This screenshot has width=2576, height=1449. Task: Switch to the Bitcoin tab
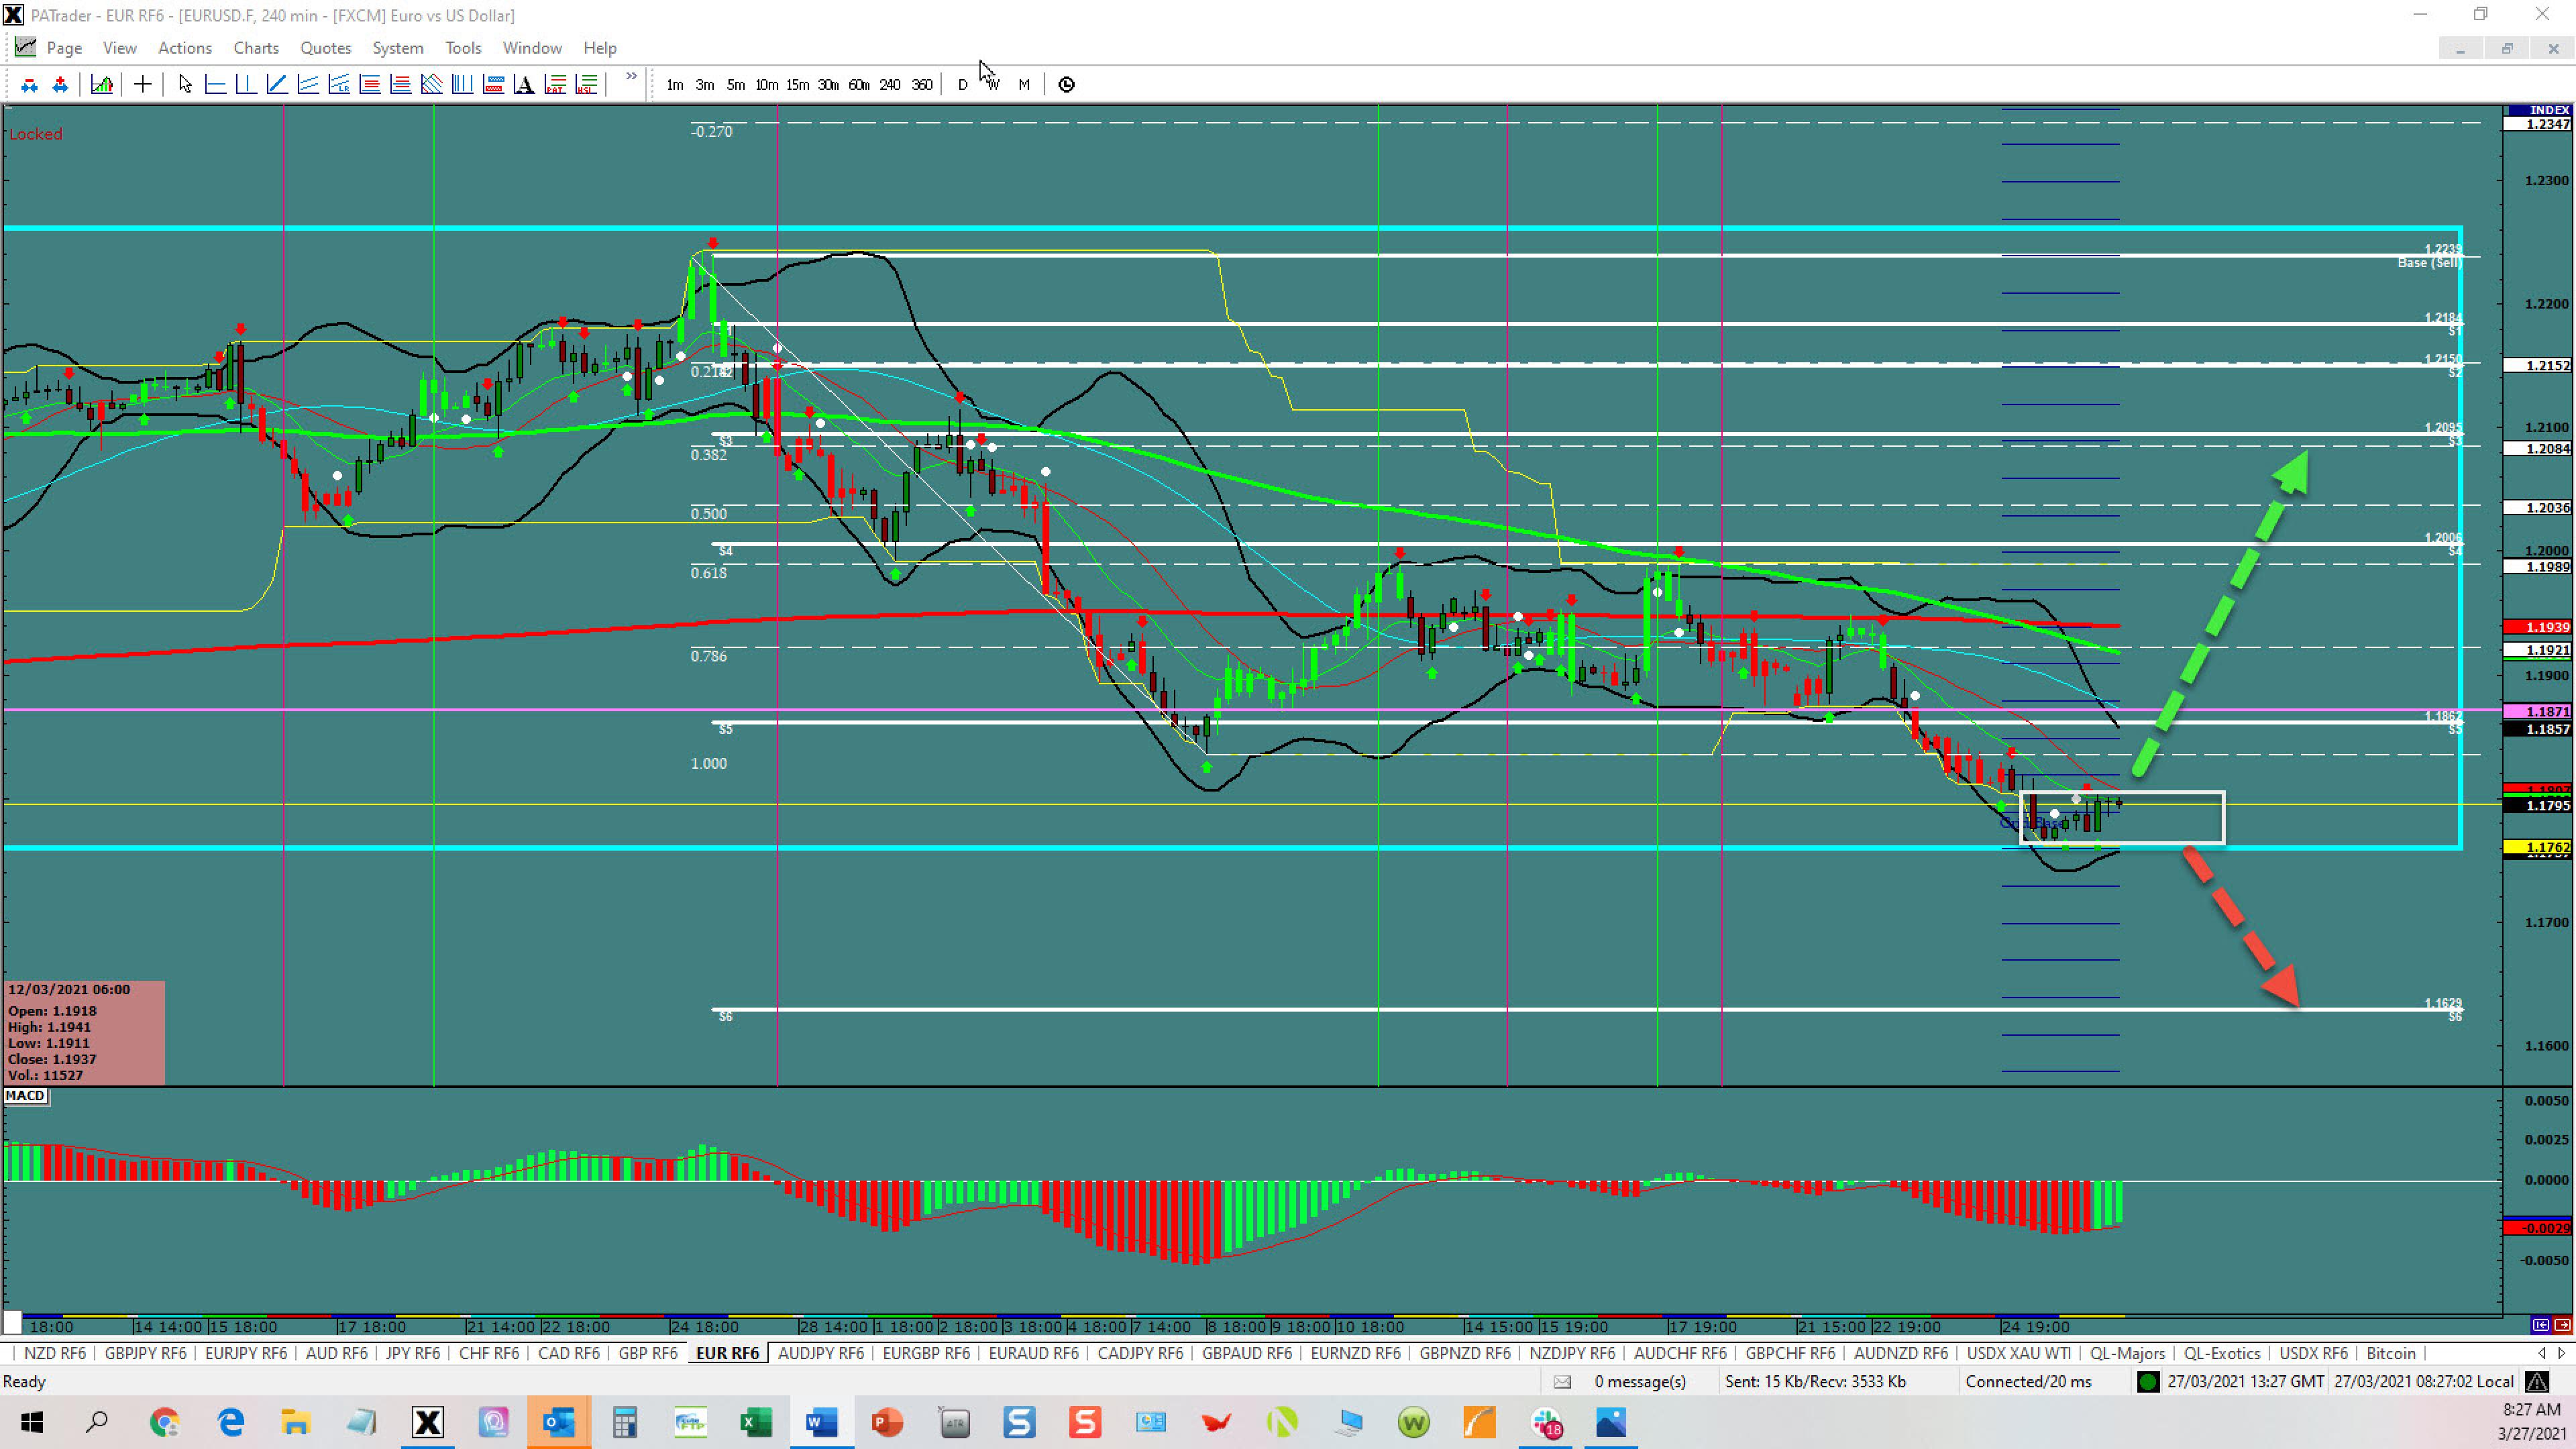click(x=2391, y=1353)
